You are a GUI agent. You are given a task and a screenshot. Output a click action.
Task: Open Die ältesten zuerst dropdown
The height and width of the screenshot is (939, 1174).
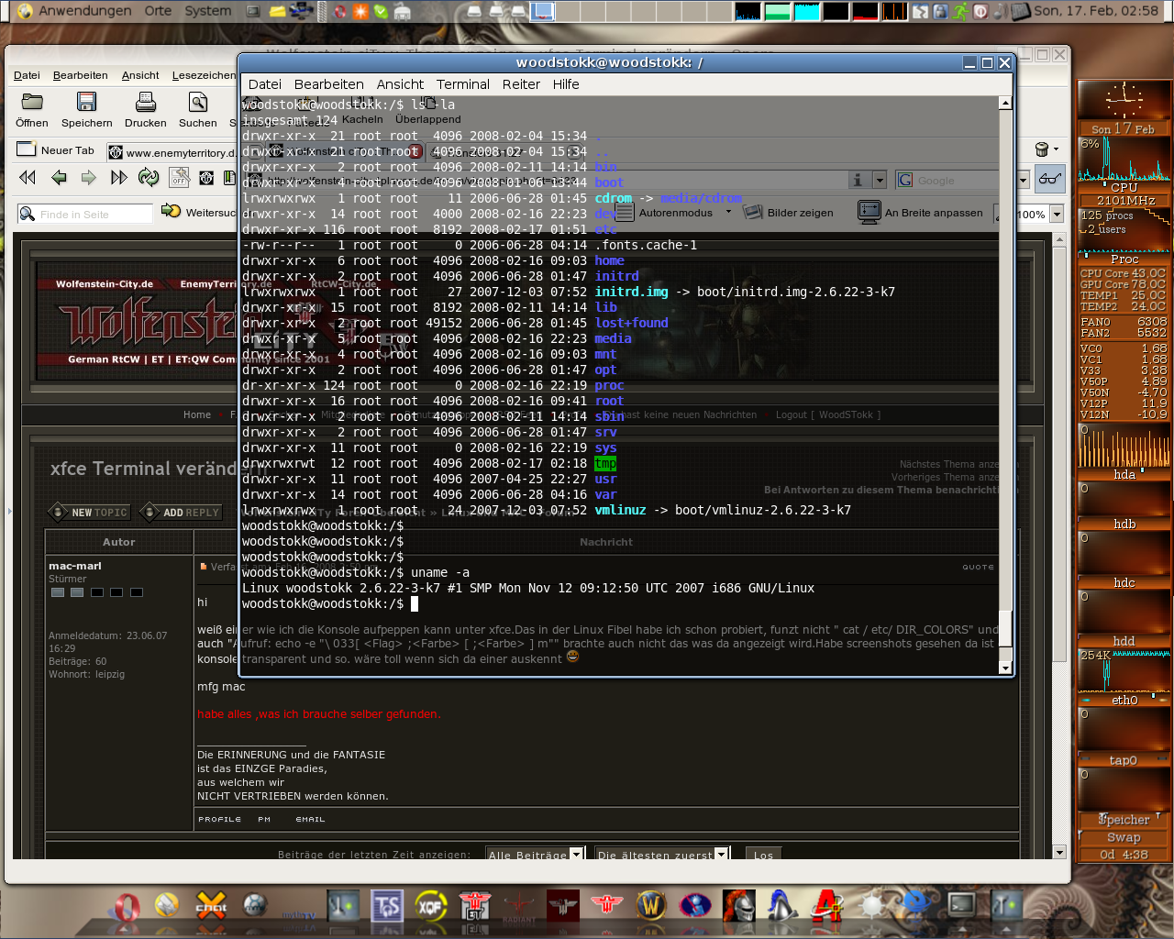[x=662, y=854]
